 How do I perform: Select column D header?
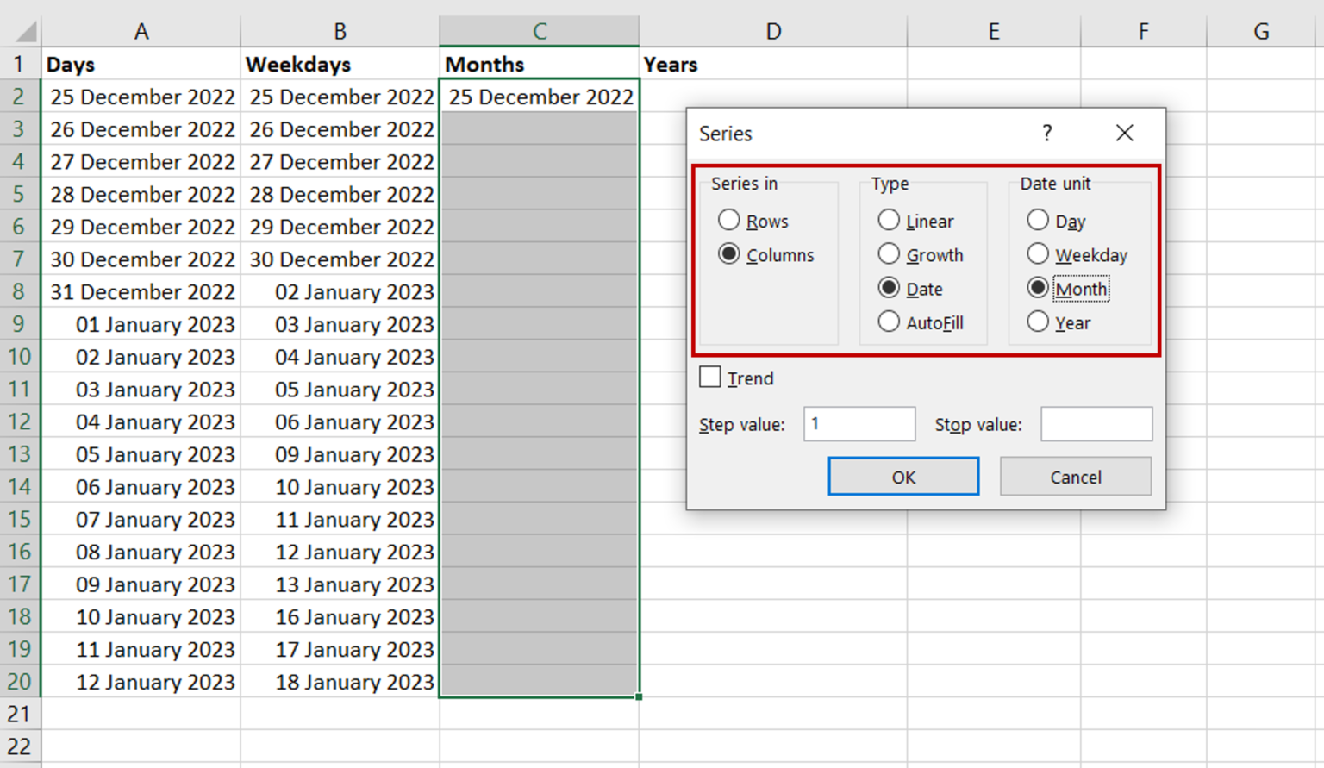click(x=773, y=32)
